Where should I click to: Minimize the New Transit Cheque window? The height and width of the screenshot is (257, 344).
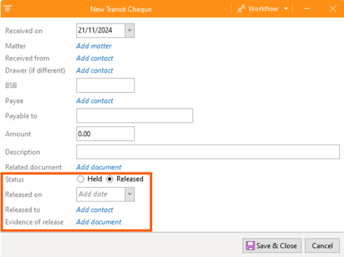pos(307,9)
